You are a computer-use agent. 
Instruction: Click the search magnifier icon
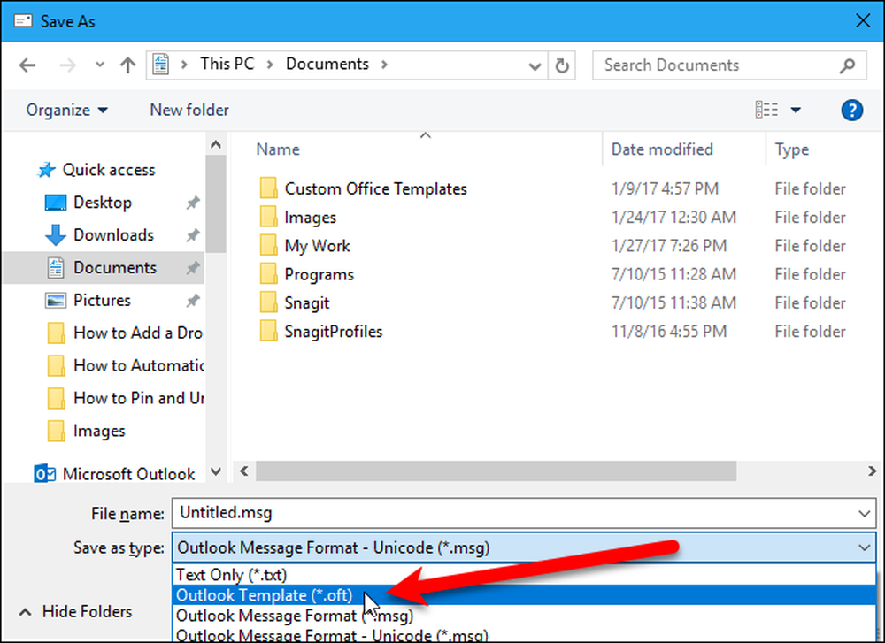click(847, 65)
